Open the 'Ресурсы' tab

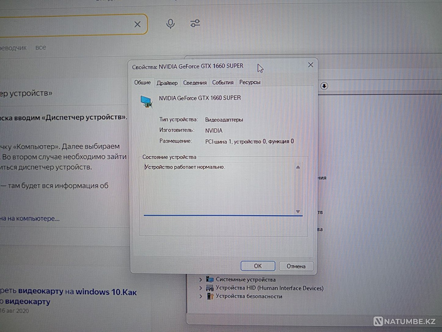point(250,82)
